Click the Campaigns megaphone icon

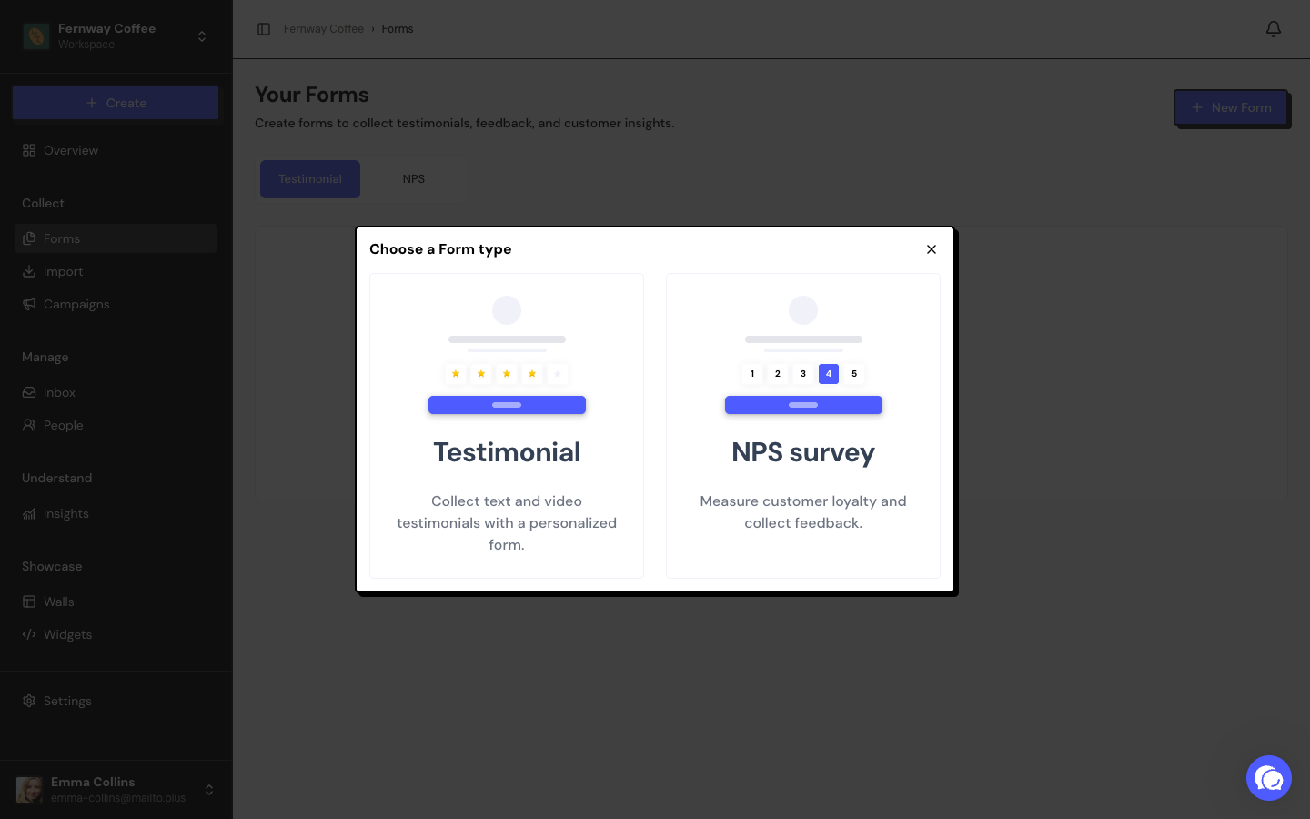coord(29,304)
